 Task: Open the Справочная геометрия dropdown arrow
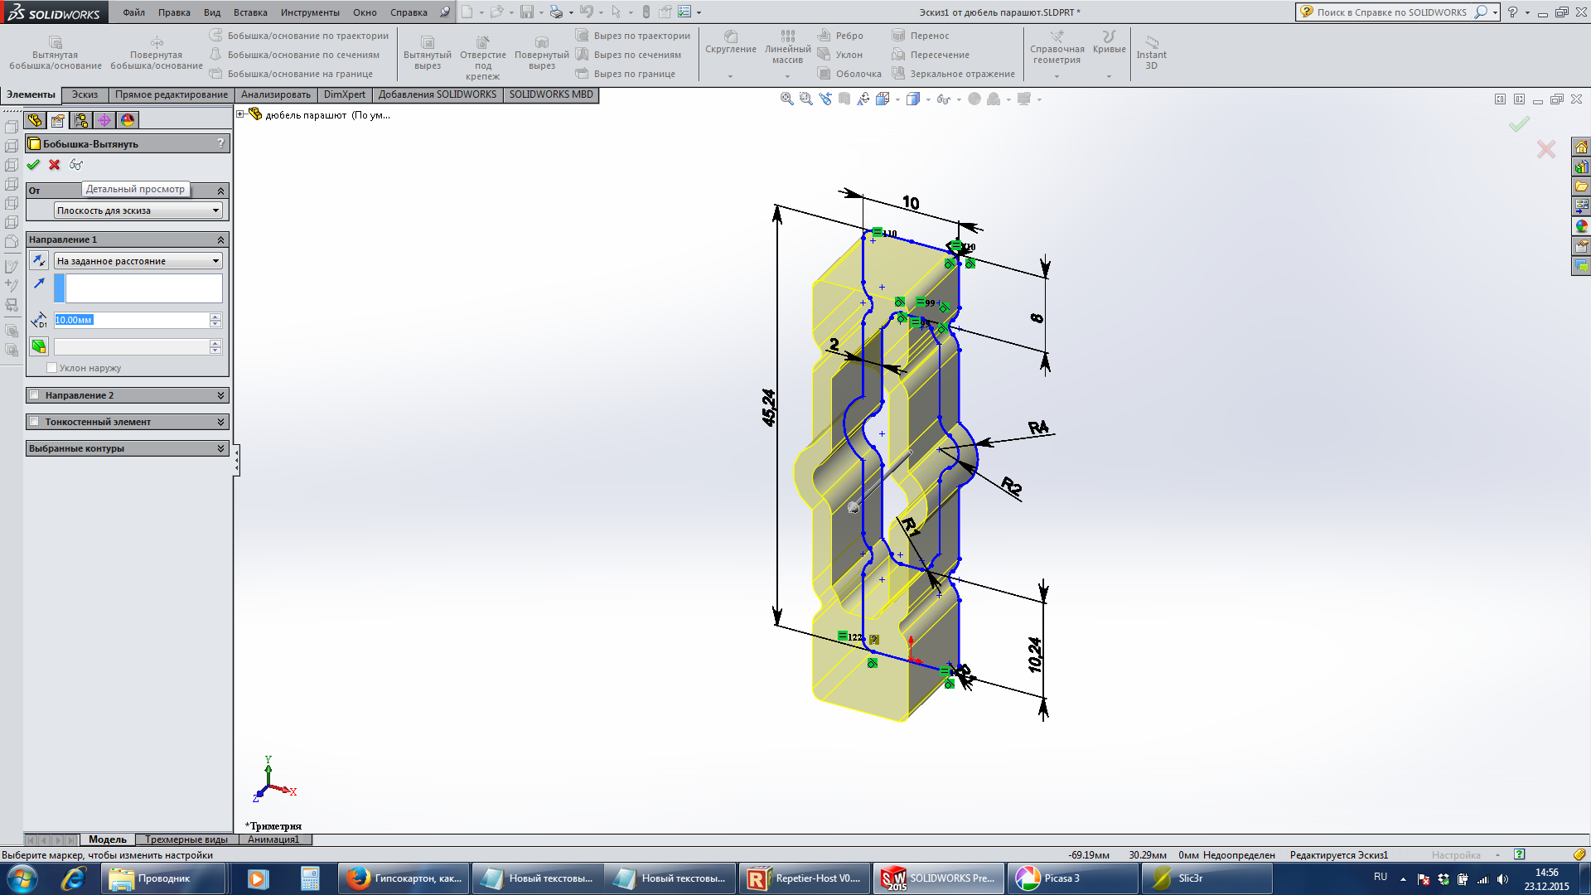pos(1057,76)
